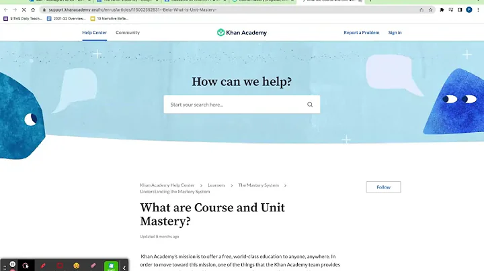Go forward in browser history
Viewport: 484px width, 271px height.
[x=15, y=10]
